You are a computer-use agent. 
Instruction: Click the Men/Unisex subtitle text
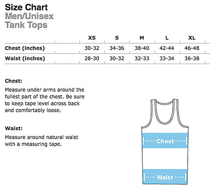(x=29, y=16)
